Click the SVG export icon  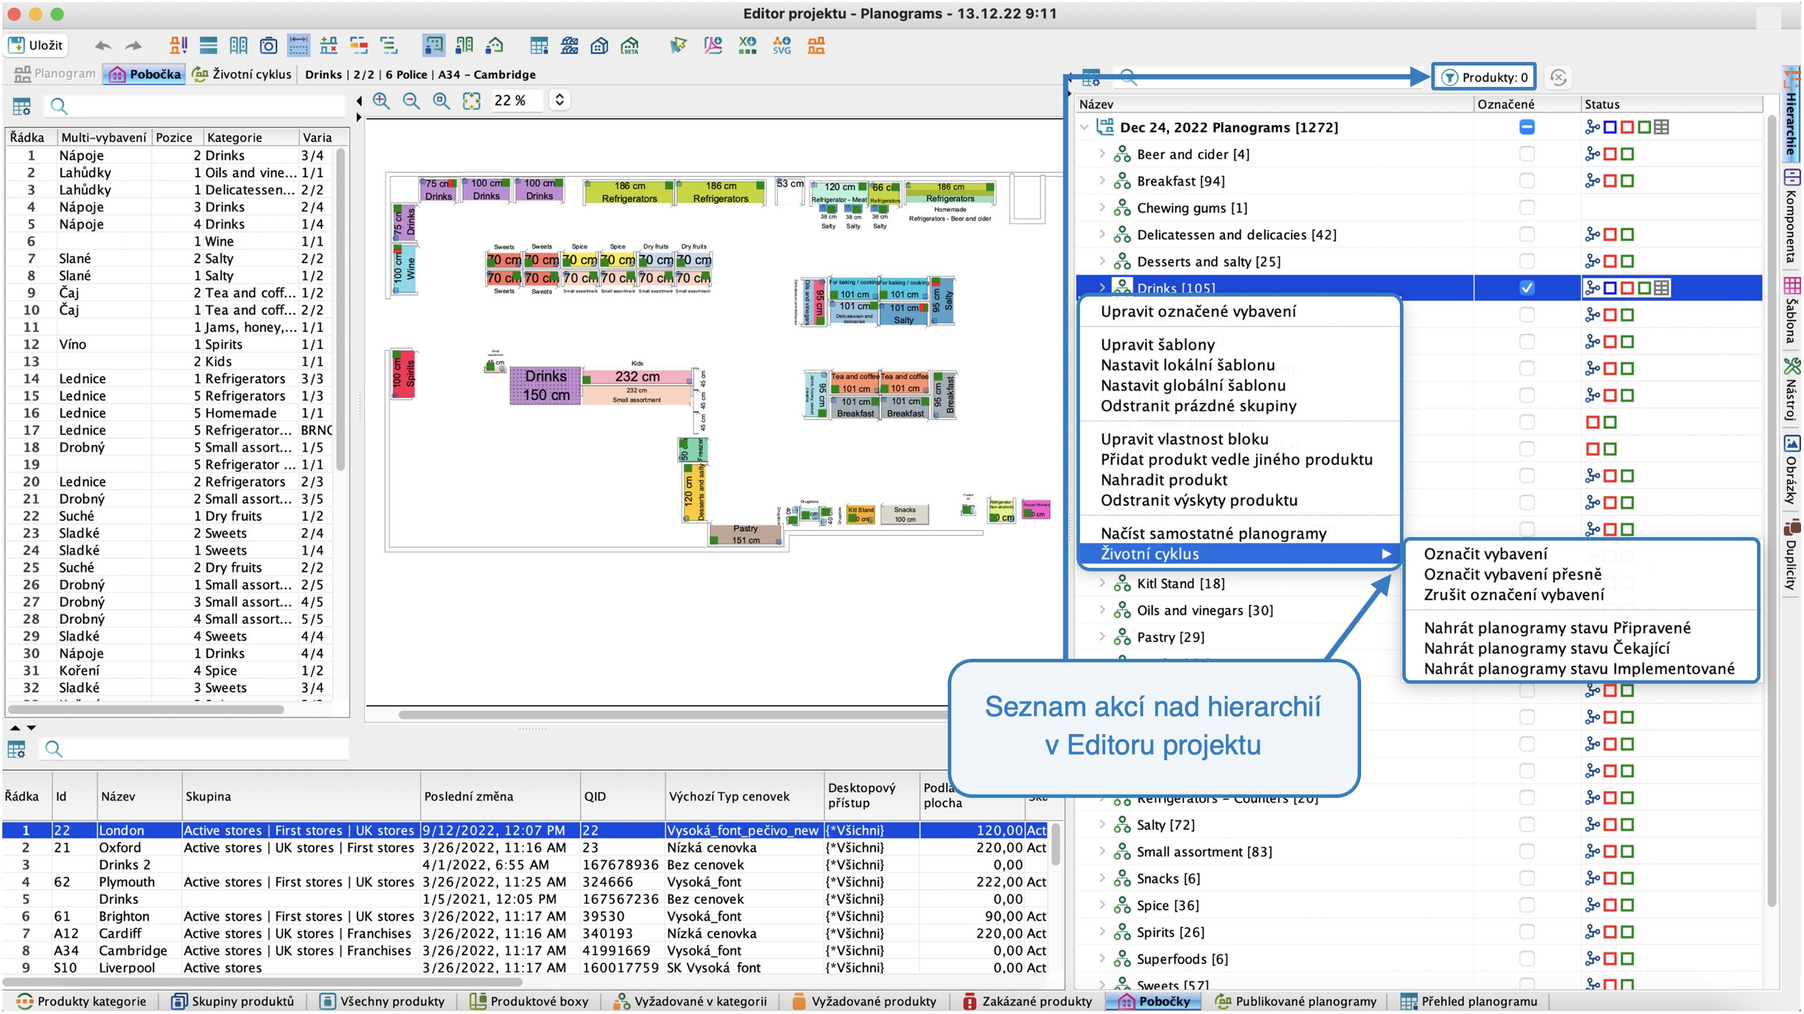click(x=781, y=46)
